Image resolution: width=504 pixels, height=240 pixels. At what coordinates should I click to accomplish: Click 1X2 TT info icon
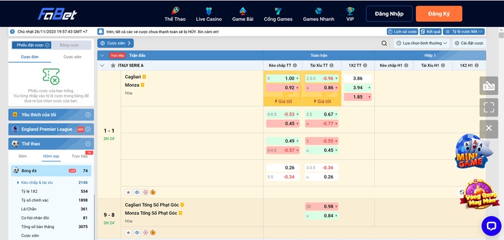point(365,65)
